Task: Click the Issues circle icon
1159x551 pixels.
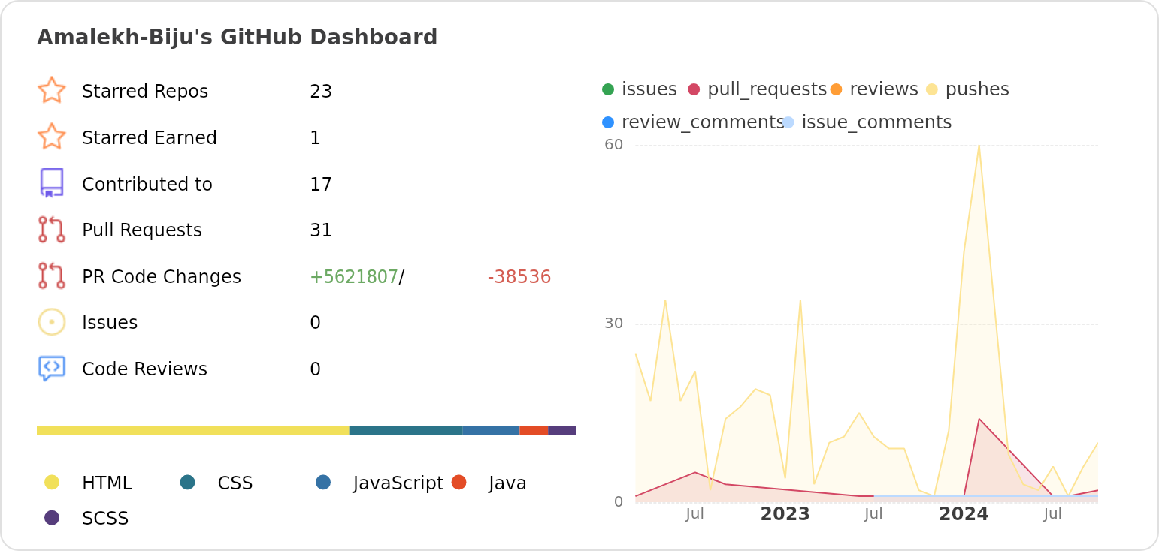Action: click(x=52, y=322)
